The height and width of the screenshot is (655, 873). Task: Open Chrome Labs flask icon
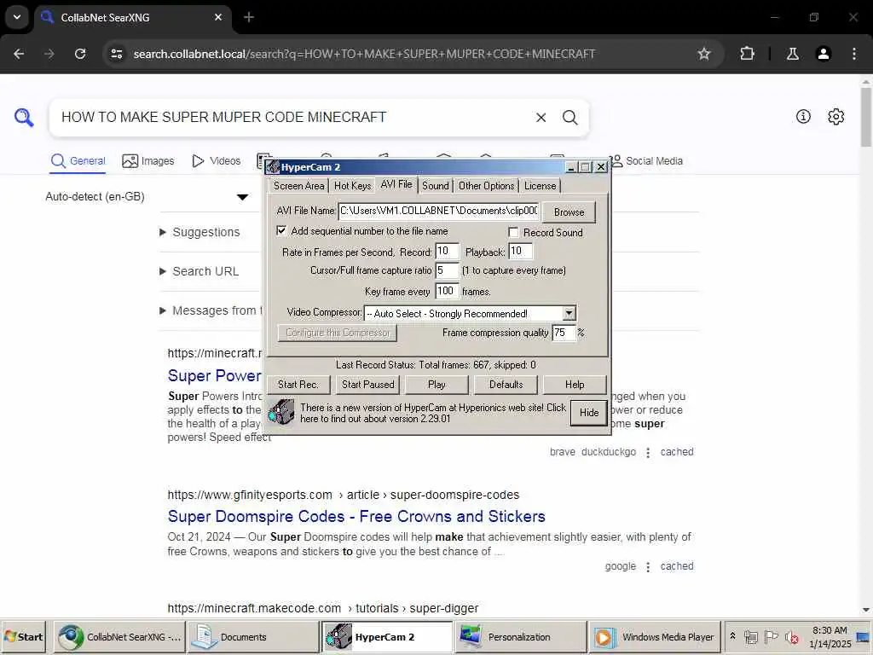point(792,54)
